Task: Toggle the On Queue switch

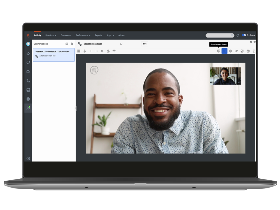Action: [x=244, y=35]
